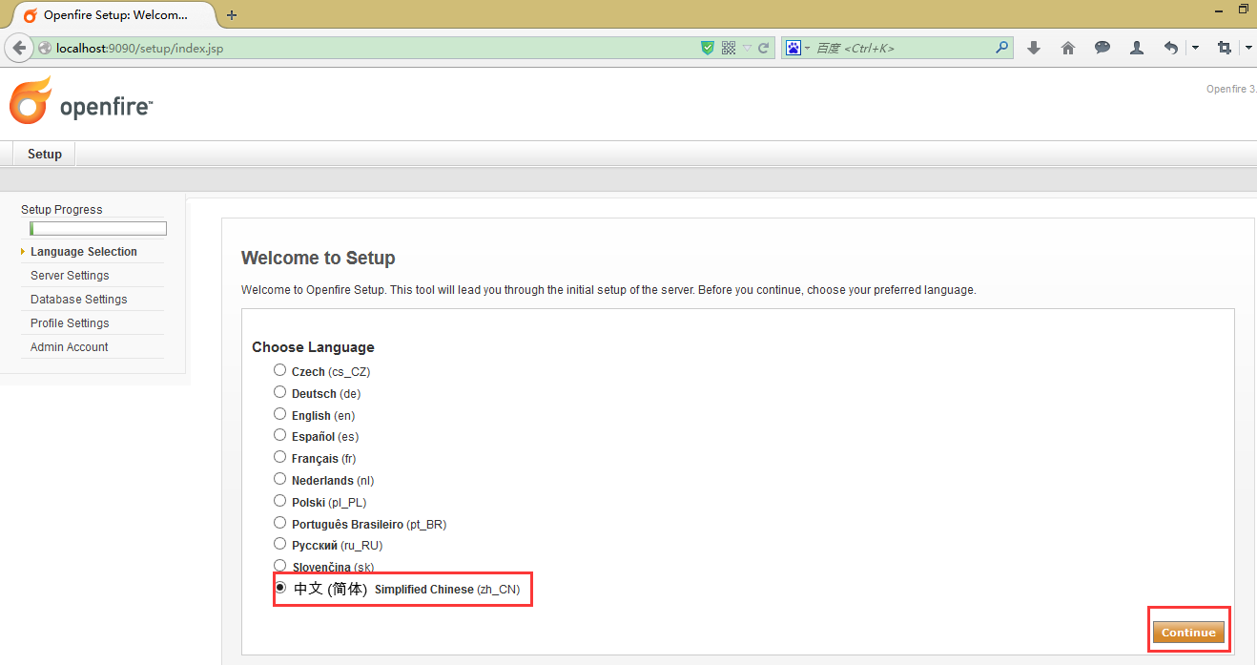Screen dimensions: 1257x665
Task: Click the Baidu paw search engine icon
Action: (x=793, y=48)
